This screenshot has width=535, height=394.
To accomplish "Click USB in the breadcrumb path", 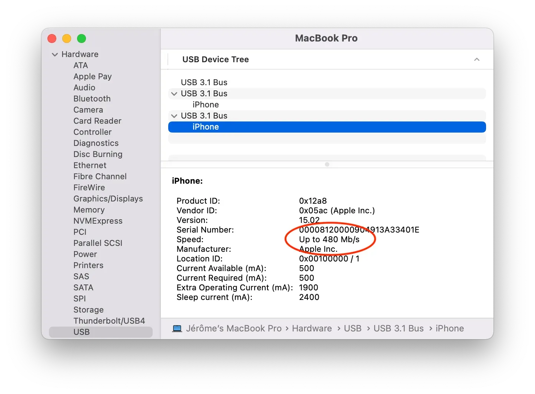I will (x=352, y=328).
